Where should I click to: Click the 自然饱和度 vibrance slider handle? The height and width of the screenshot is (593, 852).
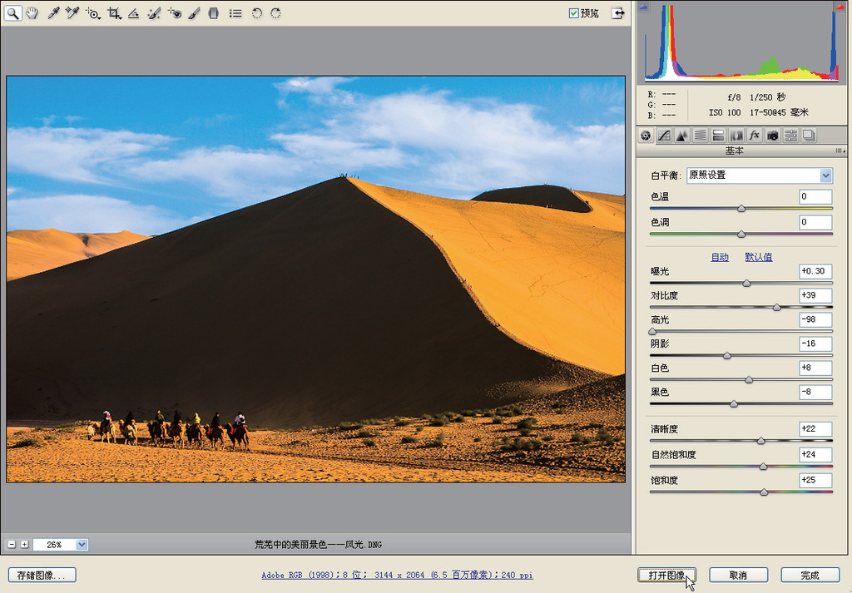pyautogui.click(x=764, y=467)
